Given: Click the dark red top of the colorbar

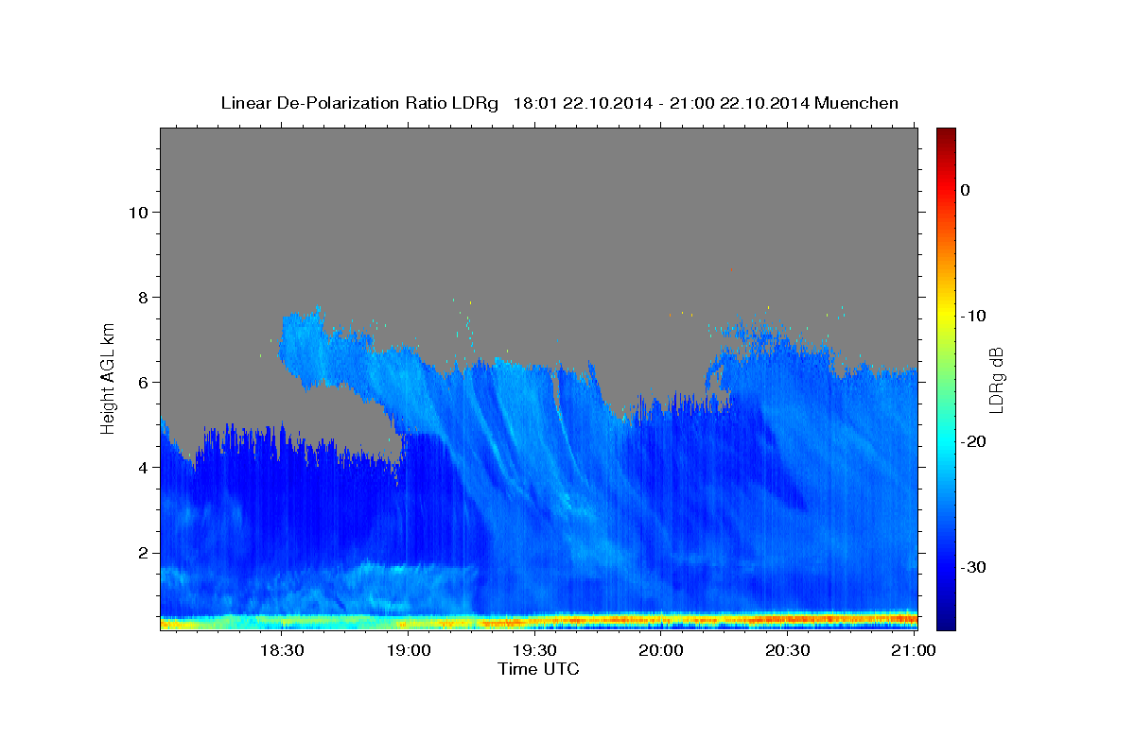Looking at the screenshot, I should point(946,135).
